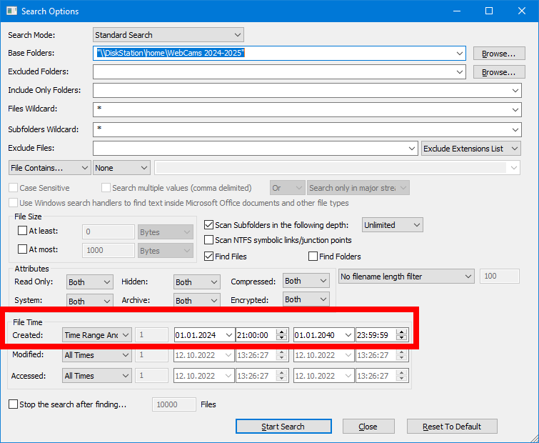Toggle 'Scan Subfolders in the following depth' checkbox
The height and width of the screenshot is (443, 539).
(x=210, y=225)
